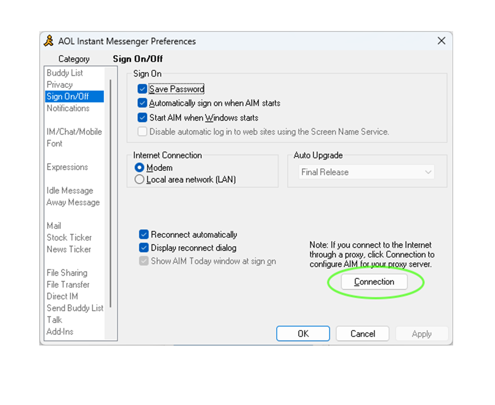Select Local area network (LAN) option

[139, 180]
